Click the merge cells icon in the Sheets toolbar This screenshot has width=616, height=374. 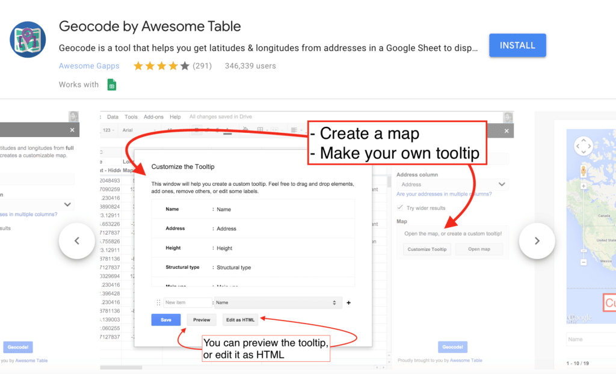(x=274, y=130)
